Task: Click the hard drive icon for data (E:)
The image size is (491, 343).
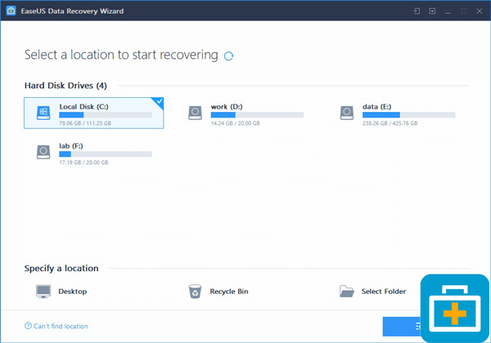Action: pos(347,113)
